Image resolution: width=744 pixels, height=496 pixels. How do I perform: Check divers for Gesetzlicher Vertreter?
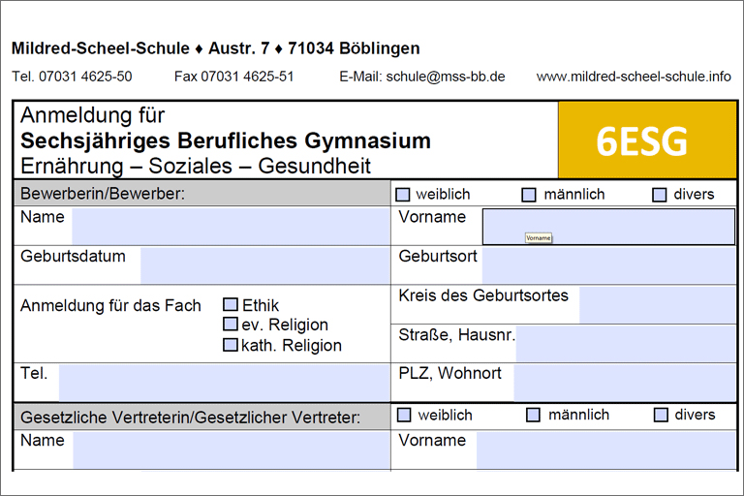661,415
